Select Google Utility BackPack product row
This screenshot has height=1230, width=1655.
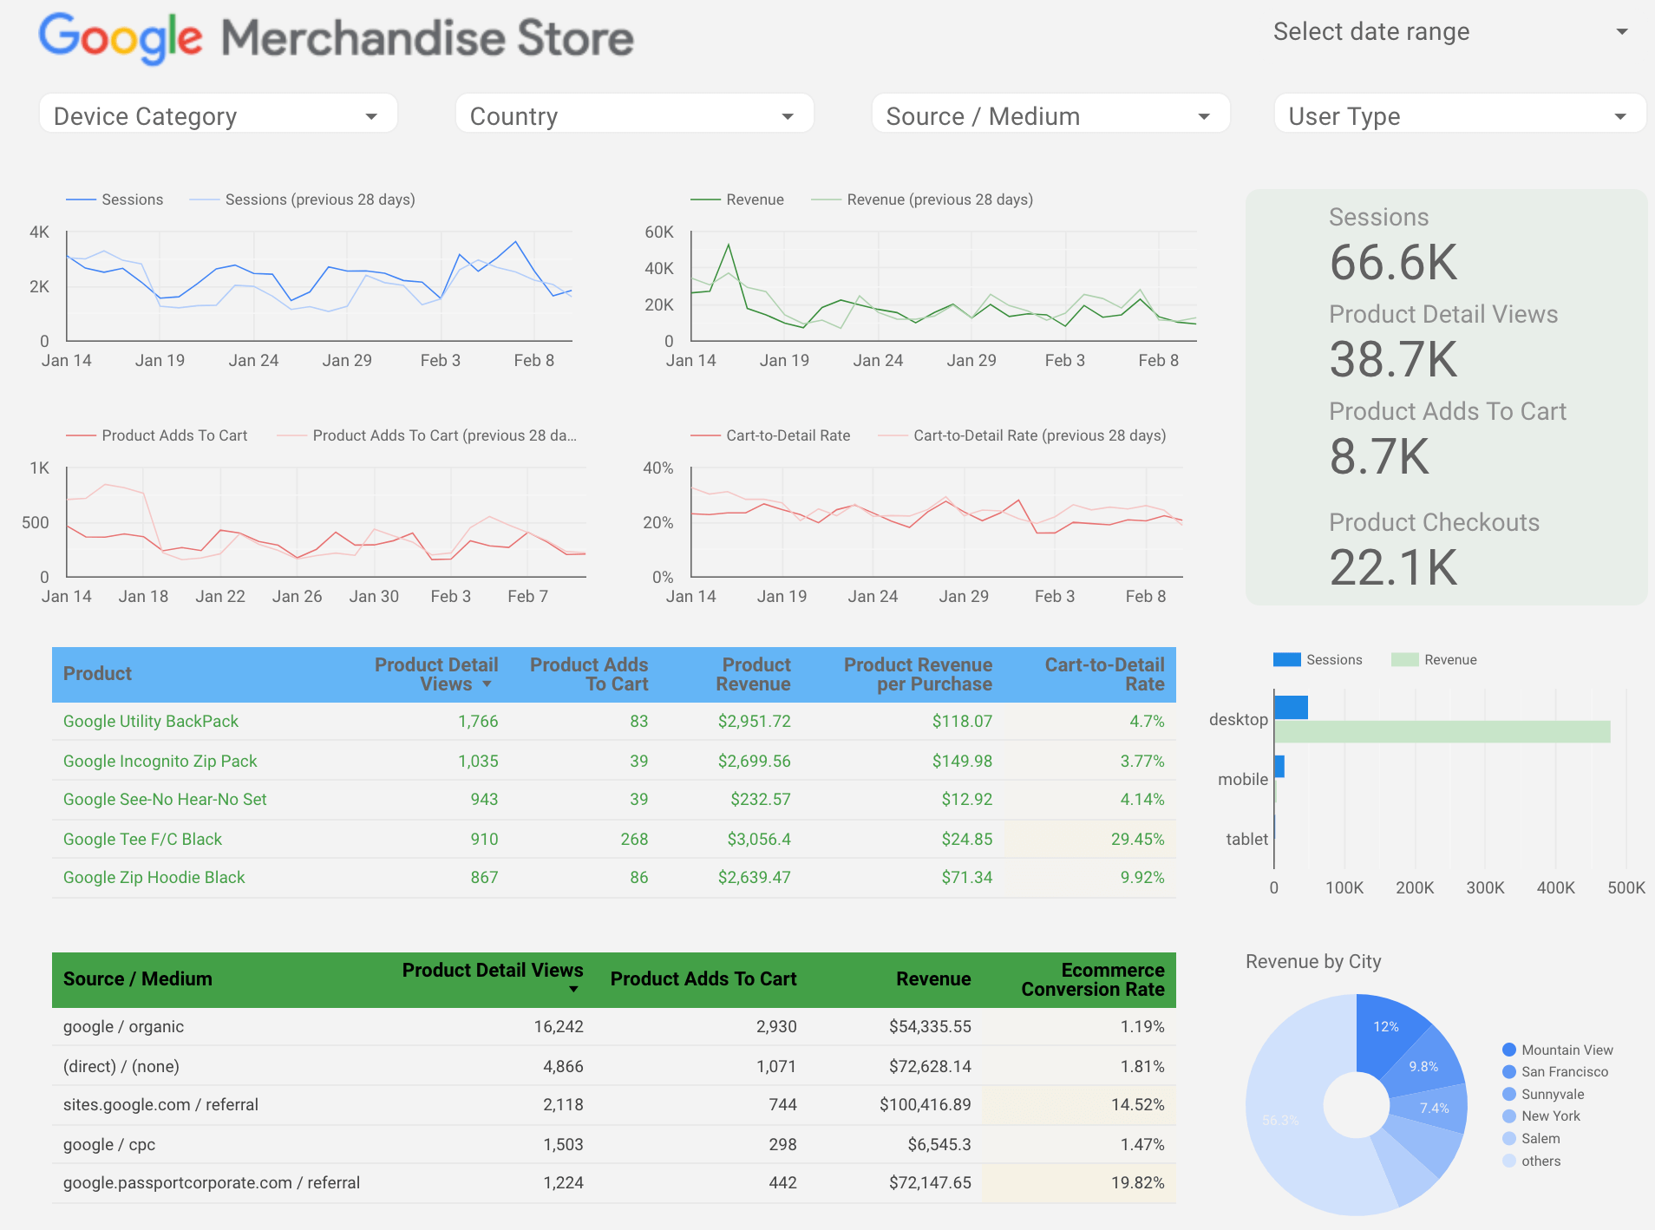[614, 722]
